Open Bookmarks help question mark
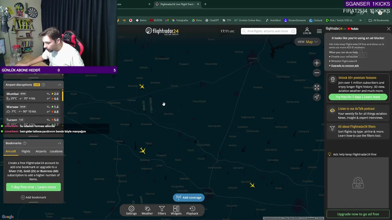Viewport: 392px width, 220px height. click(x=25, y=143)
